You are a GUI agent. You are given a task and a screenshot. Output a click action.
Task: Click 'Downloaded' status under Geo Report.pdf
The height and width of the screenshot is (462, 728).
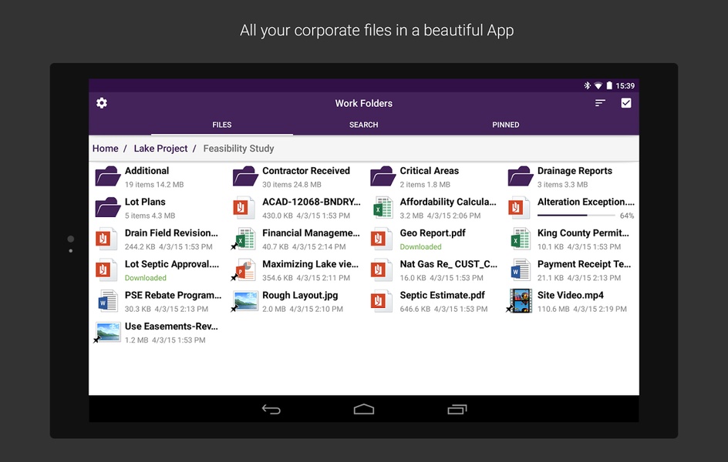(x=420, y=246)
